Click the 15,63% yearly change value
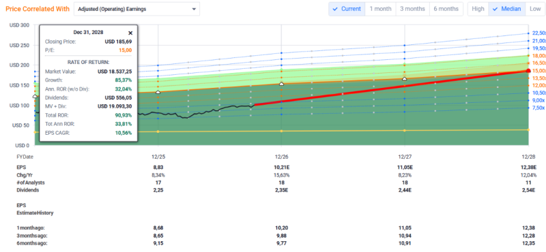The width and height of the screenshot is (546, 252). point(281,175)
